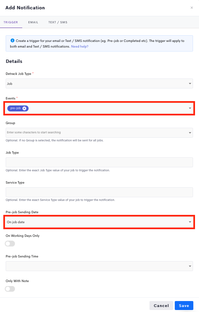Screen dimensions: 199x312
Task: Toggle the Only With Note switch
Action: click(10, 289)
